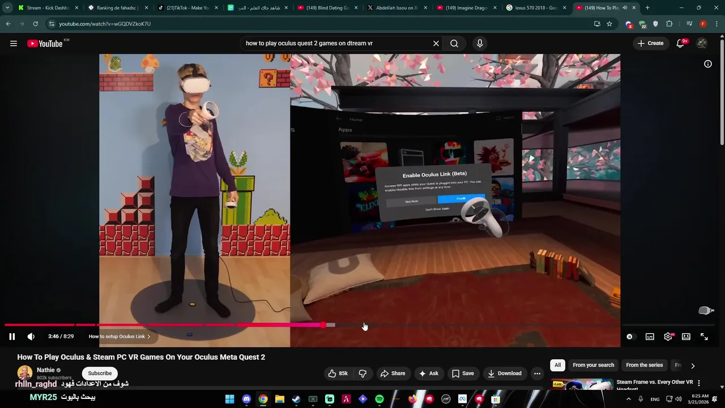
Task: Expand chapter 'How to setup Oculus Link'
Action: tap(120, 337)
